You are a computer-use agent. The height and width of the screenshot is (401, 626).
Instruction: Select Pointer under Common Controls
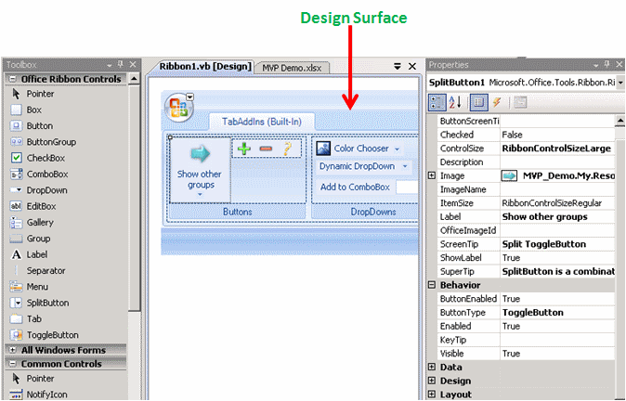pyautogui.click(x=32, y=378)
